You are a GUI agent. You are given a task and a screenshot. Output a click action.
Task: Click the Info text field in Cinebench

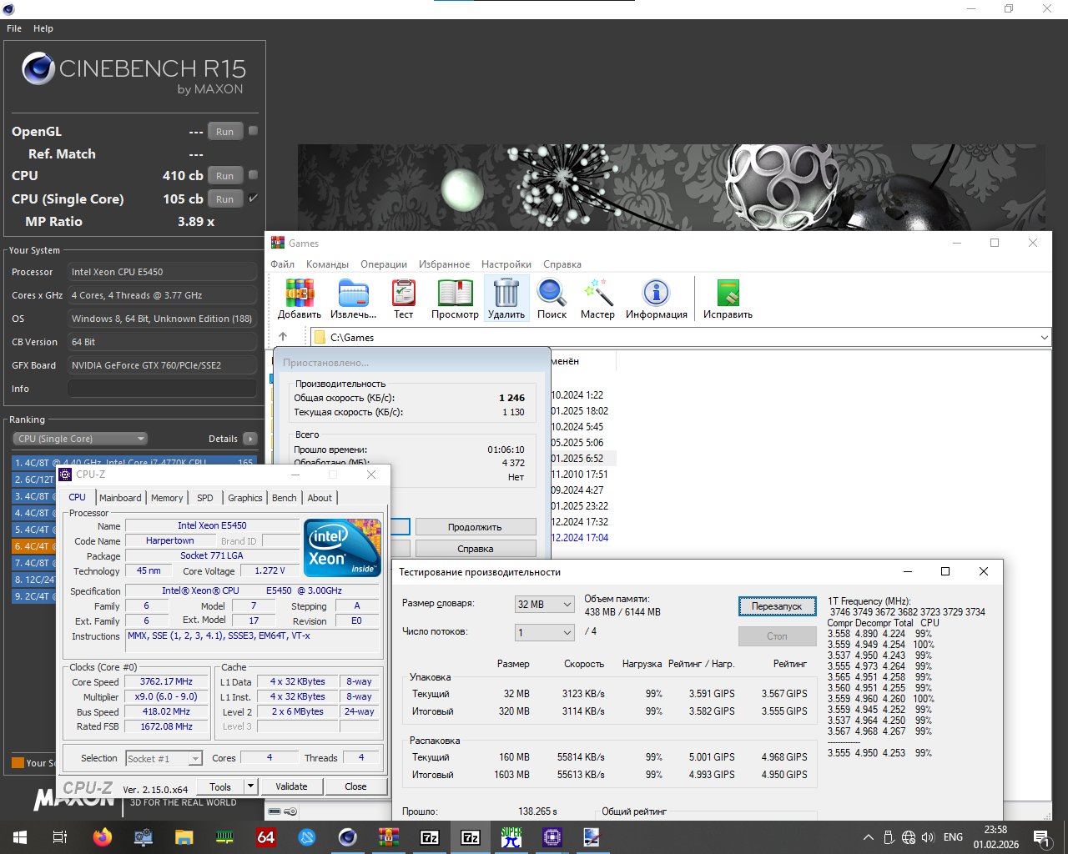click(162, 389)
